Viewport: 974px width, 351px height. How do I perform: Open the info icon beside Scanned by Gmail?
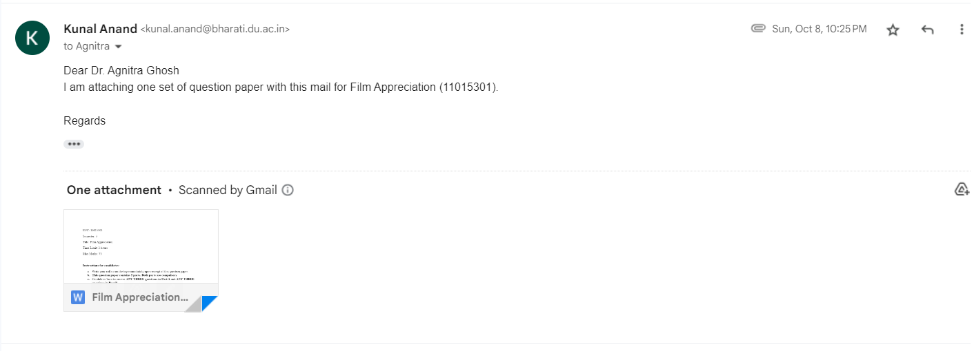[x=288, y=190]
